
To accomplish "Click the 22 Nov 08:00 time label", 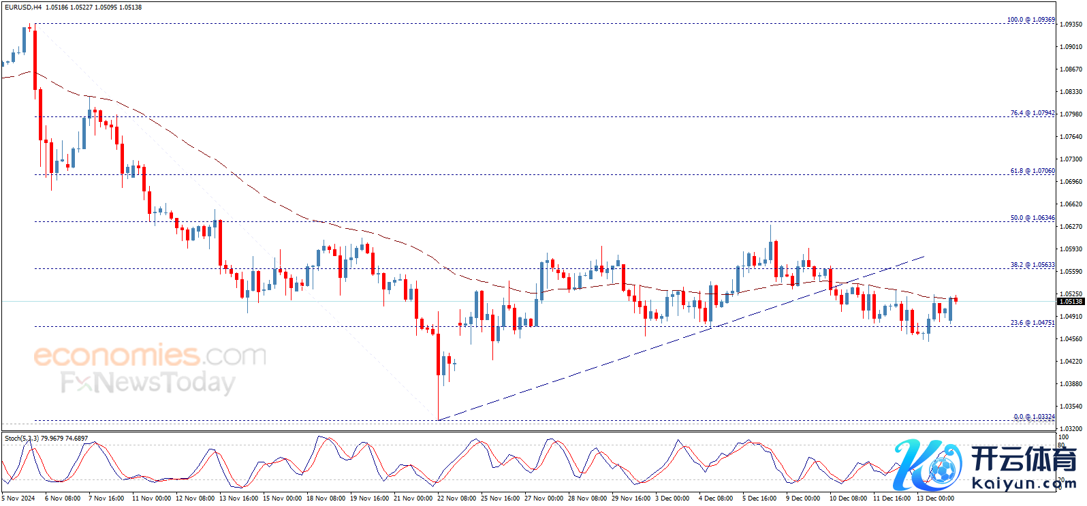I will tap(456, 499).
